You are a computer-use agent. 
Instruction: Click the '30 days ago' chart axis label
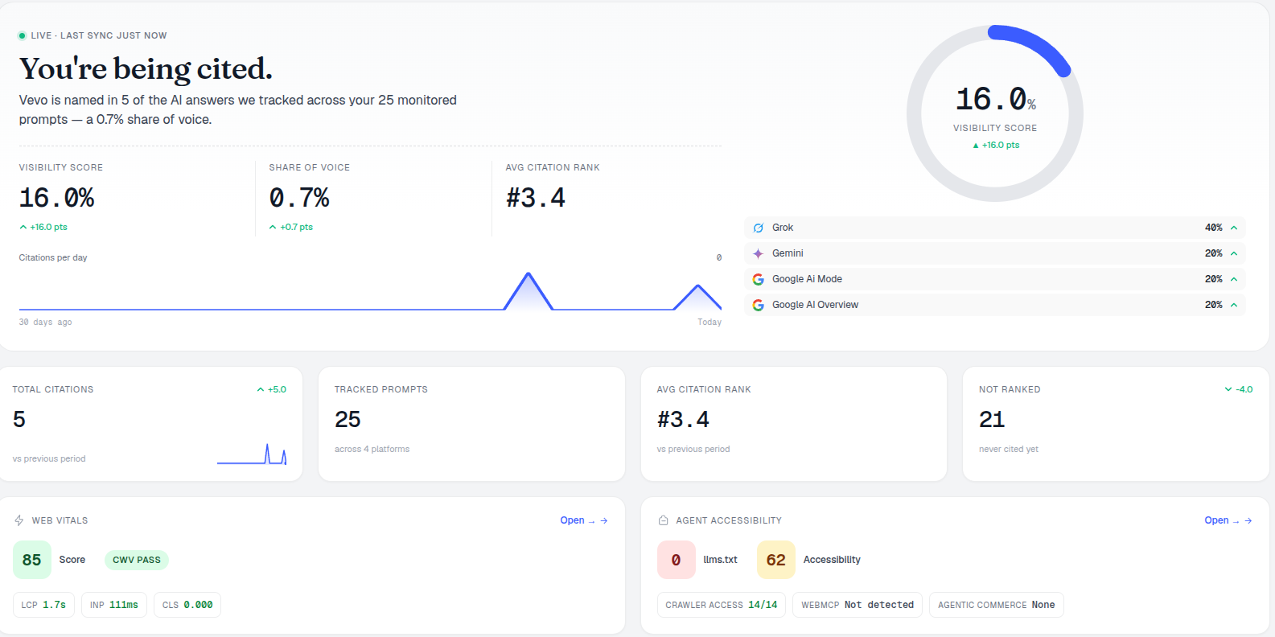tap(46, 323)
